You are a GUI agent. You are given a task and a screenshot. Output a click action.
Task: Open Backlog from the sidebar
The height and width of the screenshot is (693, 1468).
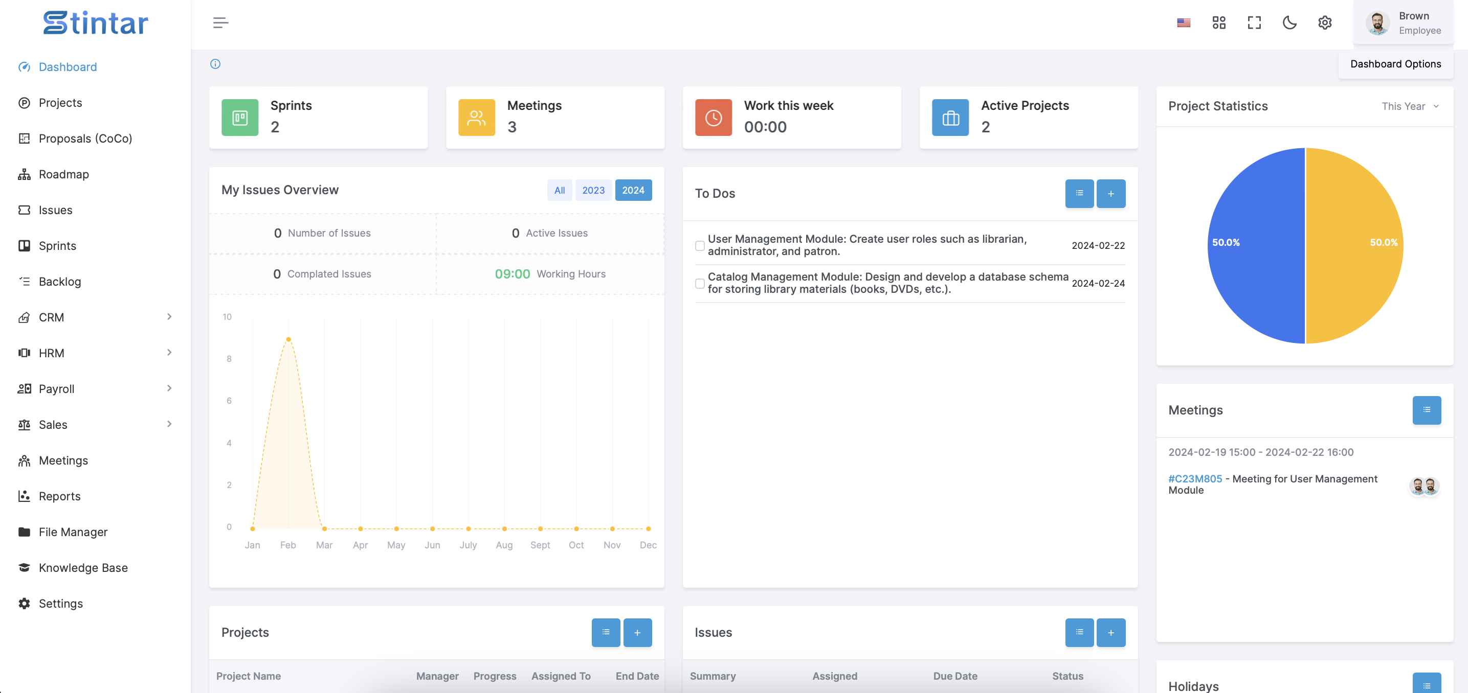[x=59, y=281]
